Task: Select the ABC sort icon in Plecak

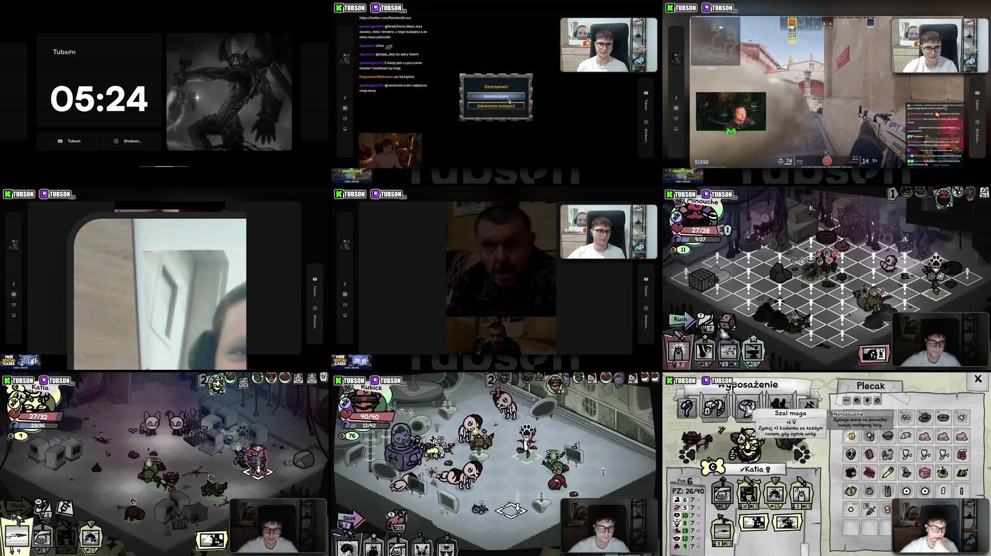Action: pos(846,400)
